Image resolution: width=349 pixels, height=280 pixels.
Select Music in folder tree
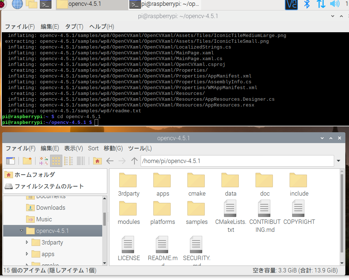pyautogui.click(x=44, y=219)
